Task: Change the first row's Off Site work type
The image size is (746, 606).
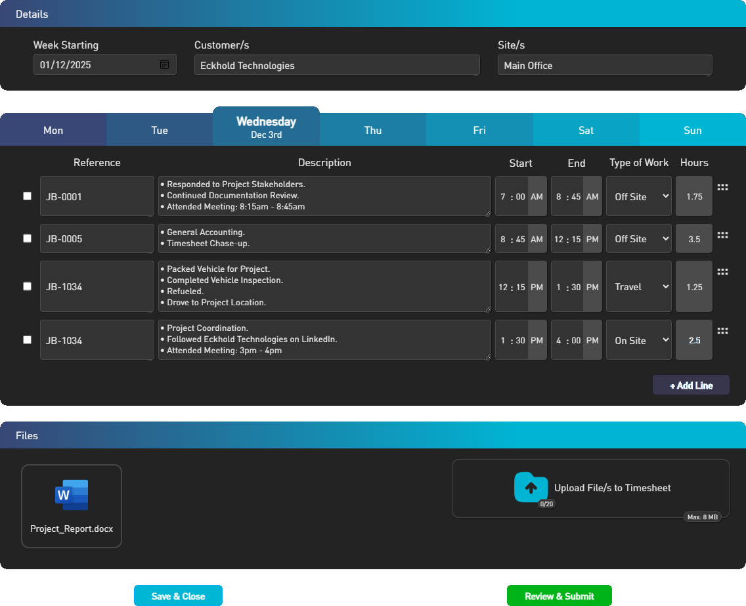Action: click(x=638, y=195)
